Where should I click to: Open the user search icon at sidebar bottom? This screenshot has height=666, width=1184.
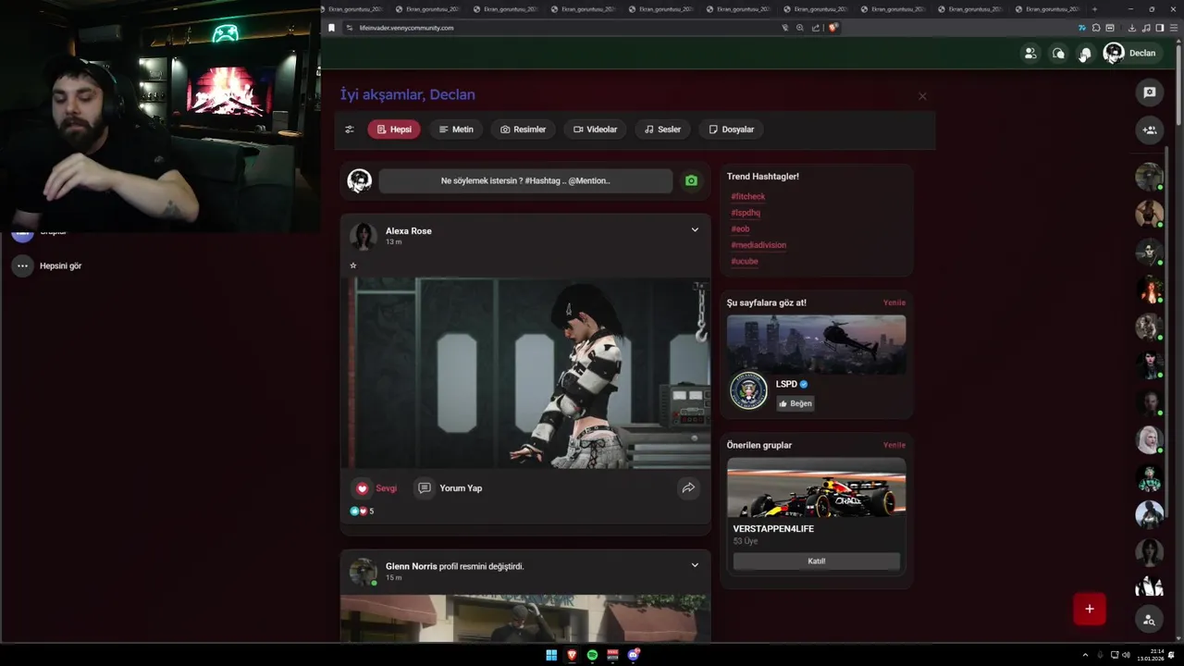click(1149, 620)
